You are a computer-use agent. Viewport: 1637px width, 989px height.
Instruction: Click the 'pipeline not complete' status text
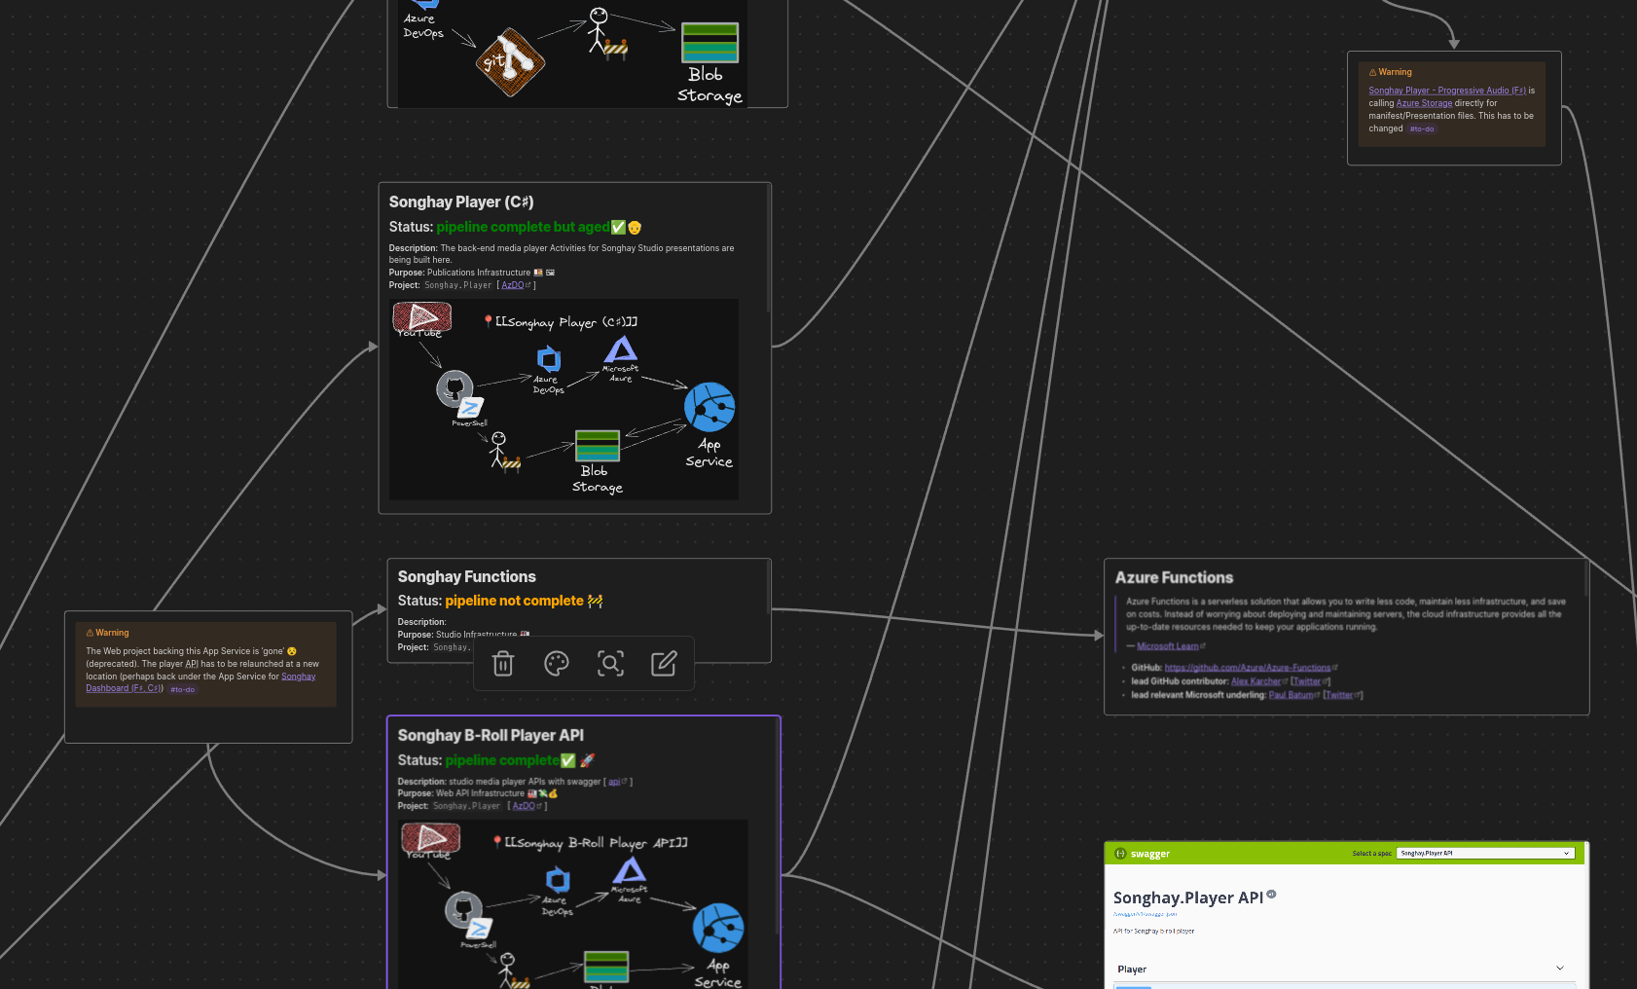[514, 602]
